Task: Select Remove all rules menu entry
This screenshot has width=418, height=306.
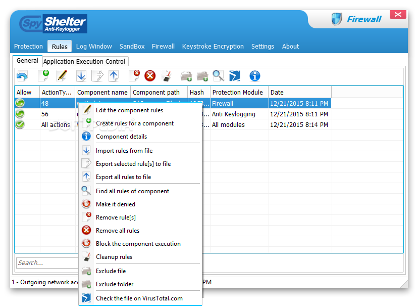Action: [x=140, y=230]
